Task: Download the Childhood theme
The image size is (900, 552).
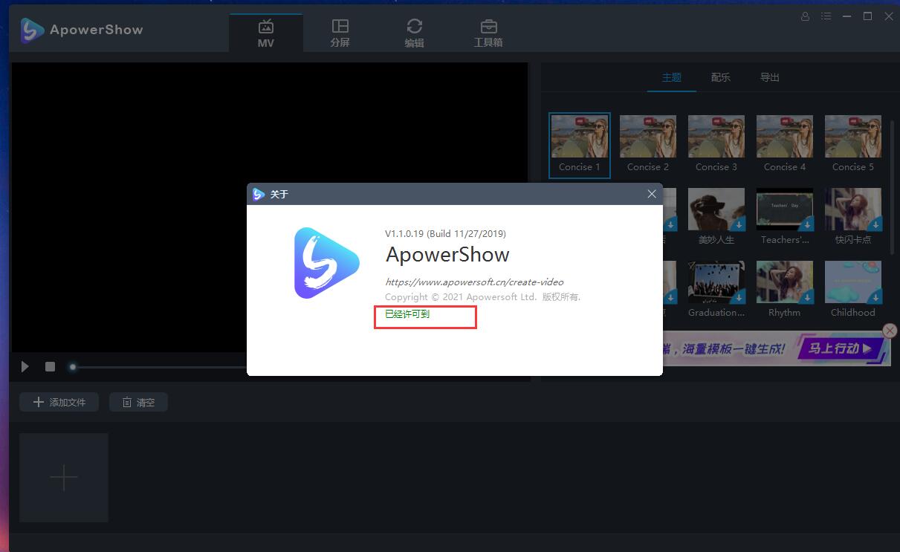Action: tap(875, 297)
